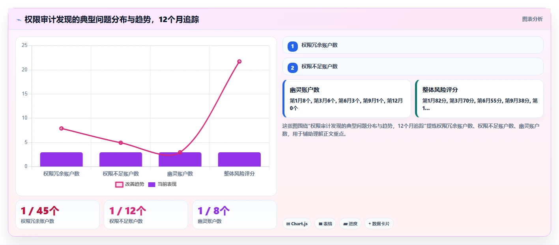559x245 pixels.
Task: Click the 进度 tag
Action: (x=350, y=224)
